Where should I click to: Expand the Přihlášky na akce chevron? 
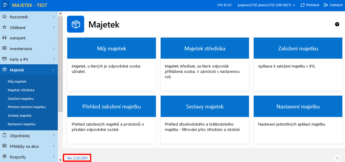tap(54, 146)
